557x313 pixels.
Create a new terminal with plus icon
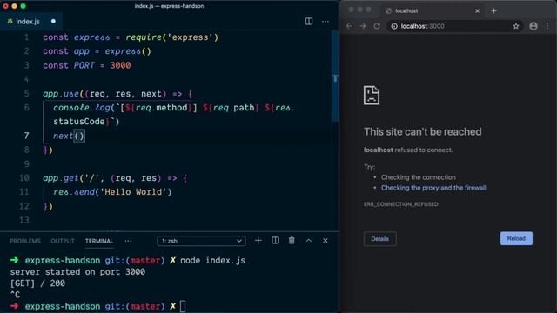click(x=258, y=241)
